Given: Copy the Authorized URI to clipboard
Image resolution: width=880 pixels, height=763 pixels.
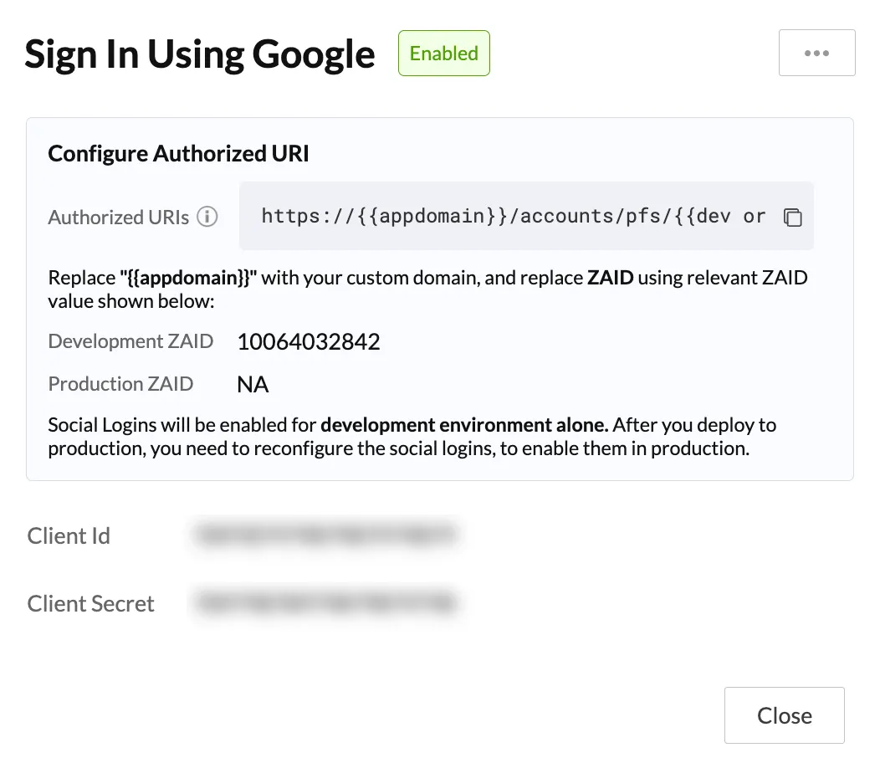Looking at the screenshot, I should (792, 217).
